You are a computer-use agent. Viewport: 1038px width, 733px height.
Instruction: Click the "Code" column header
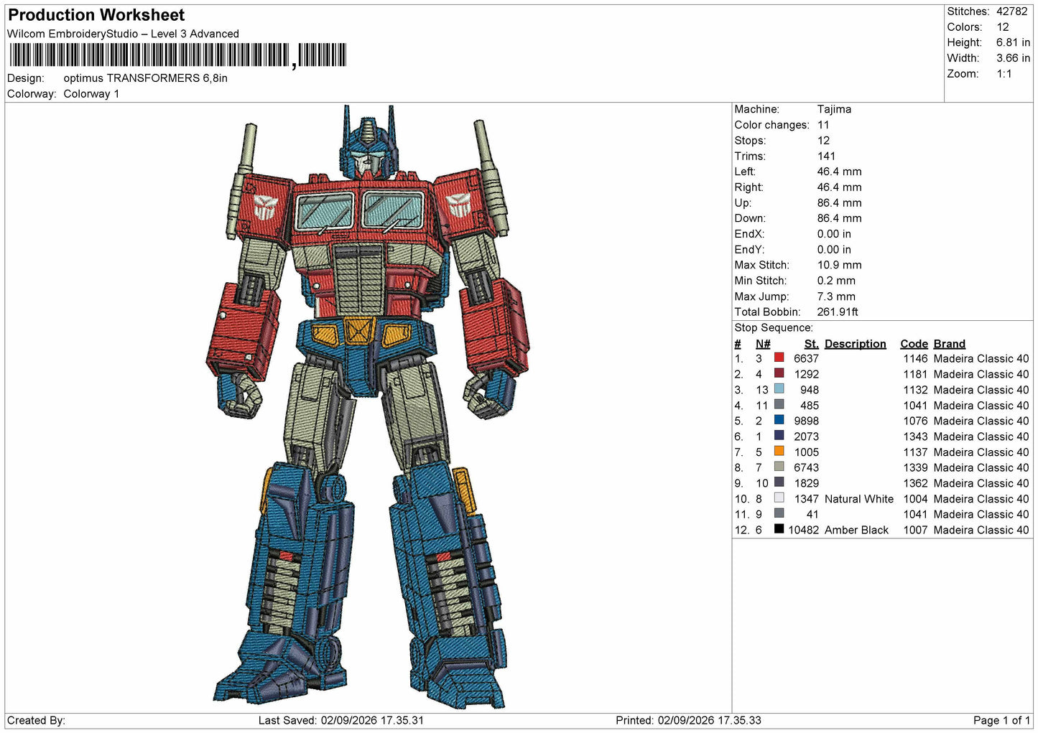pyautogui.click(x=914, y=344)
